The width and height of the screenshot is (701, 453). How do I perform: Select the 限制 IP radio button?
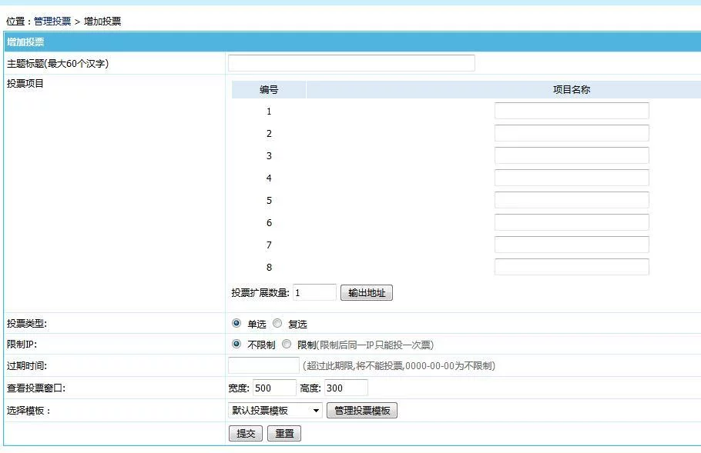(287, 344)
